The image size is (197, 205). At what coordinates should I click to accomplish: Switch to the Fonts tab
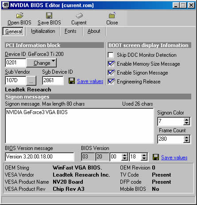click(70, 31)
